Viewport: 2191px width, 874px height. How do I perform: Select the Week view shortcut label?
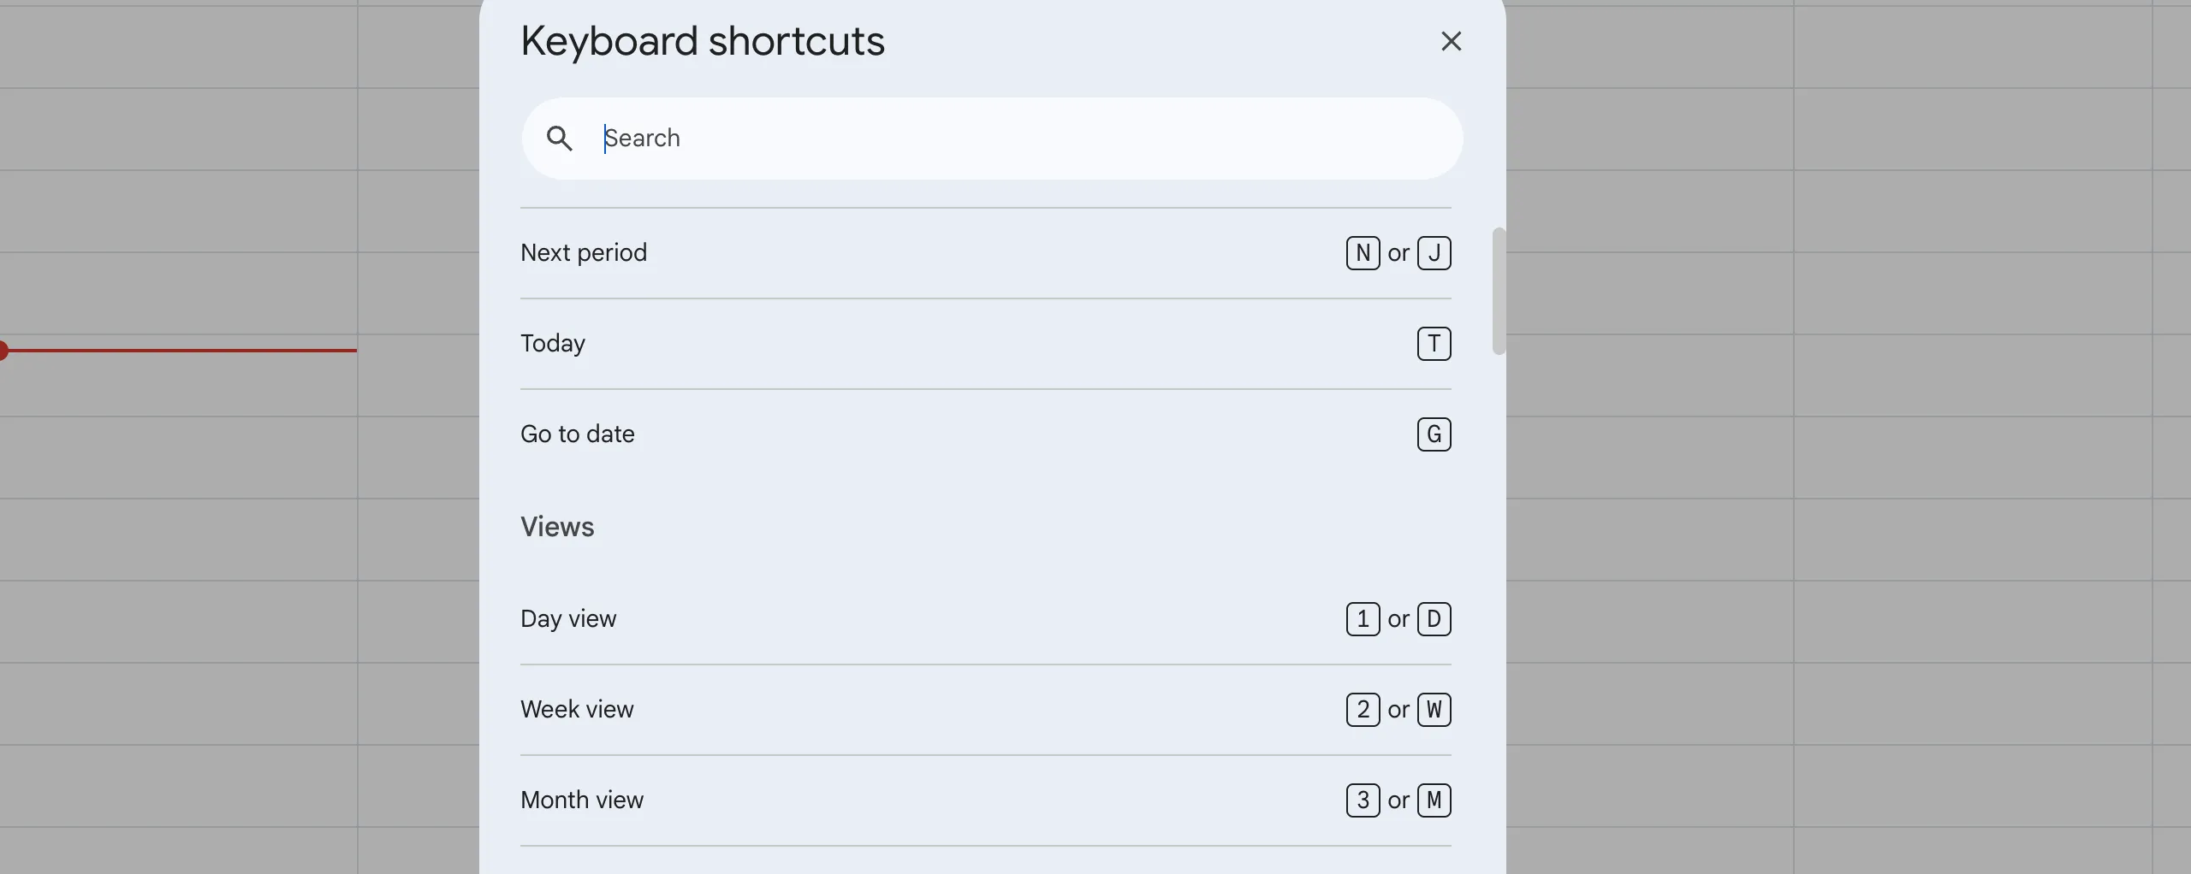pos(577,710)
